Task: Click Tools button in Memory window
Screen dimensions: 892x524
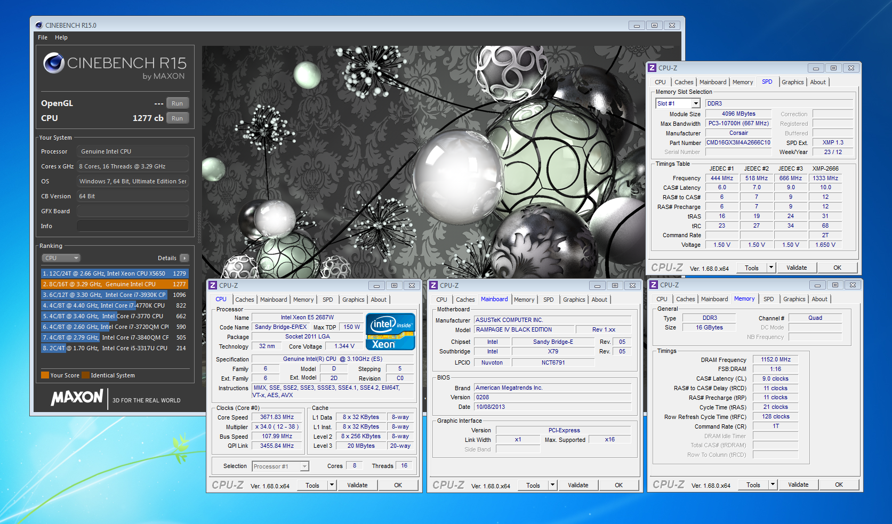Action: pyautogui.click(x=753, y=485)
